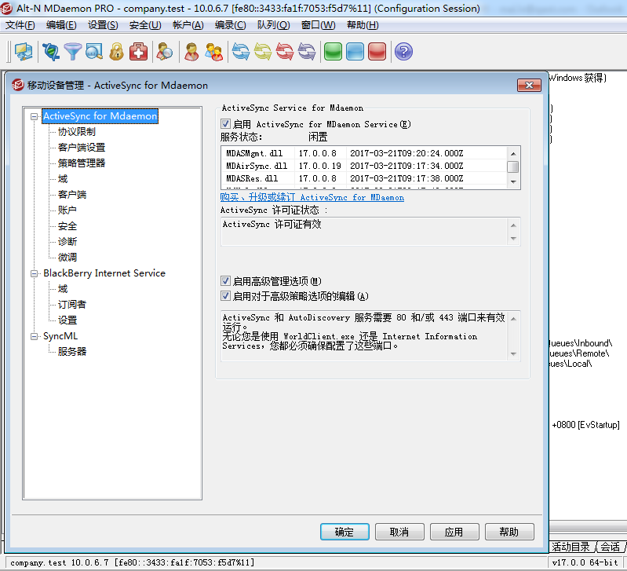This screenshot has height=571, width=627.
Task: Click the red circular arrows queue icon
Action: pyautogui.click(x=285, y=52)
